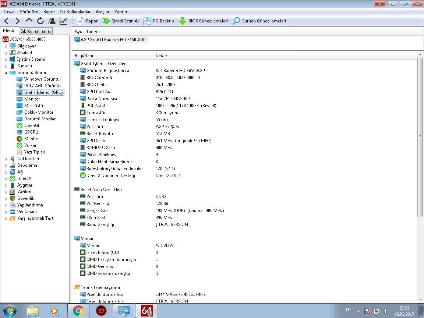
Task: Click the Aygıtlar device icon
Action: click(x=13, y=185)
